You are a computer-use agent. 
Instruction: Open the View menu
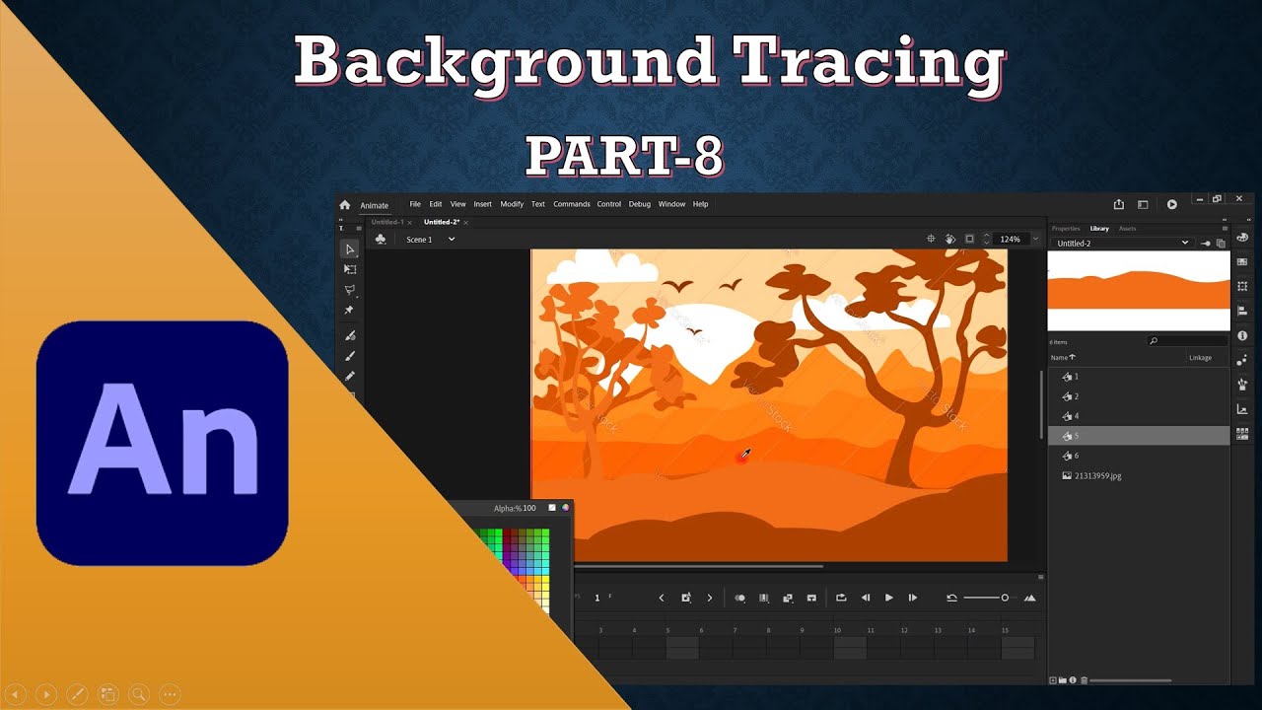[458, 204]
